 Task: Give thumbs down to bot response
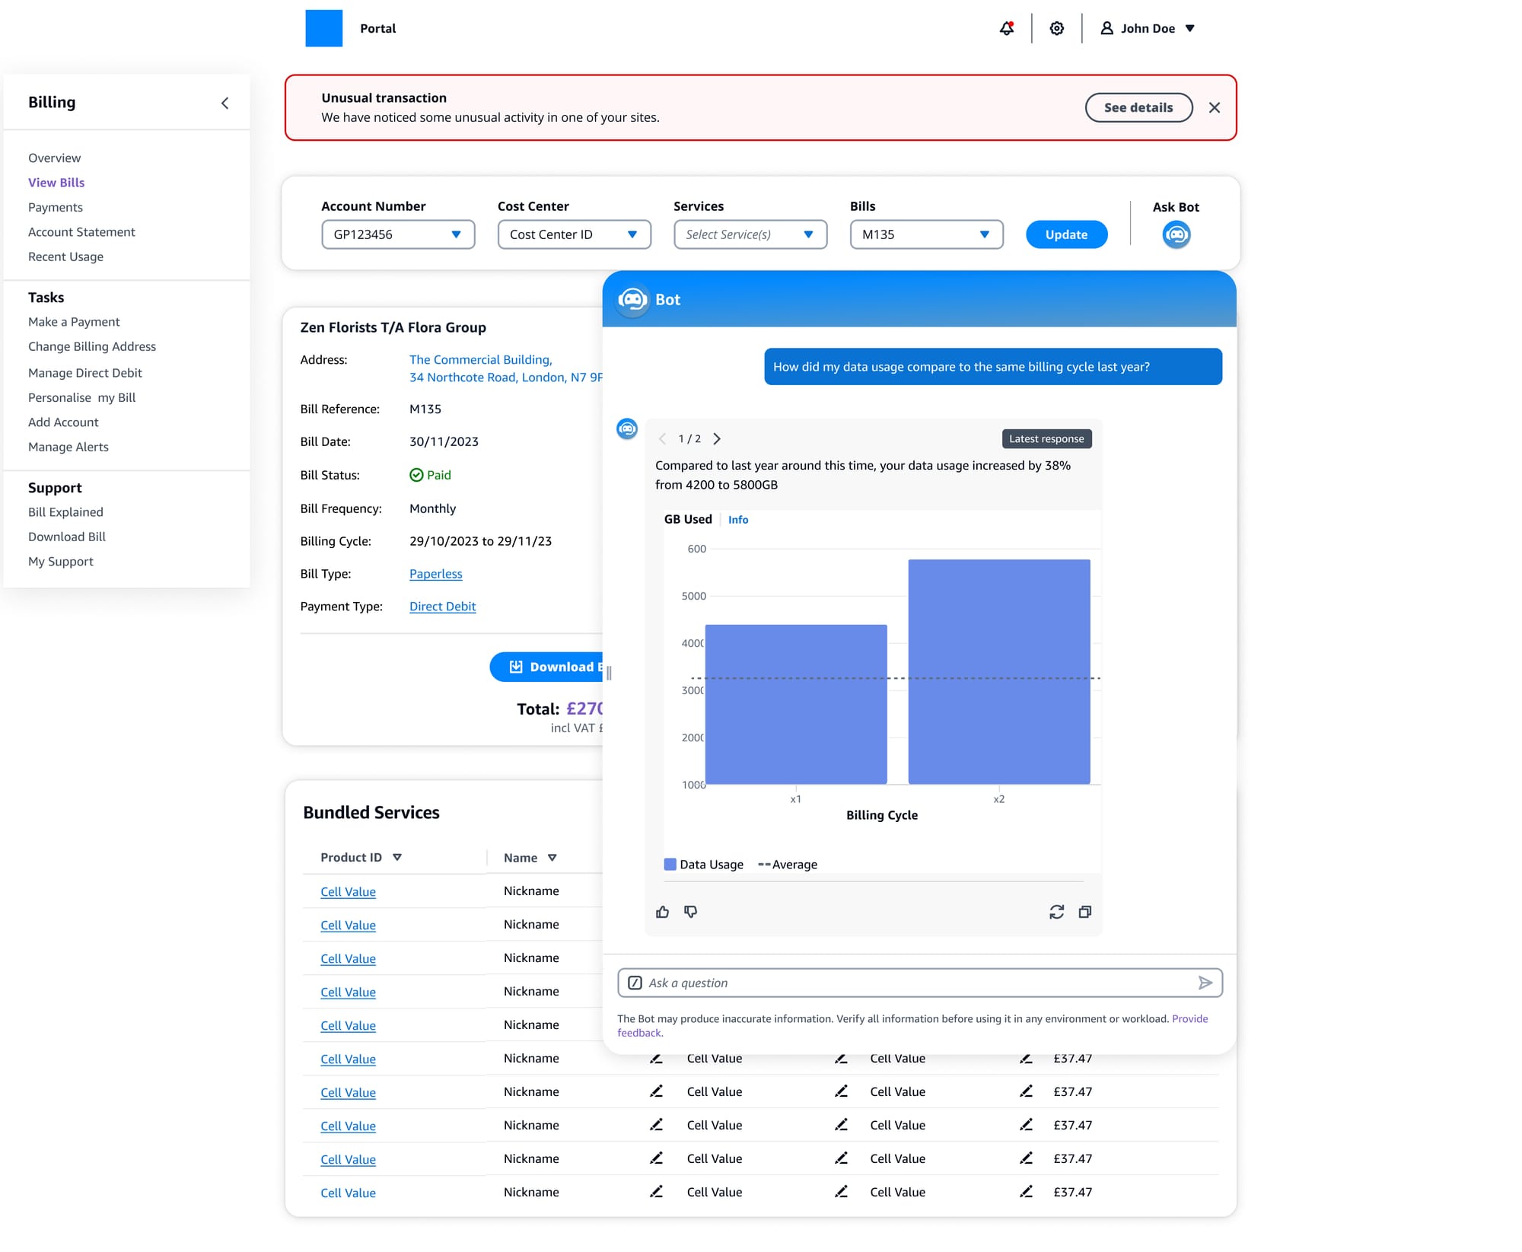tap(690, 912)
